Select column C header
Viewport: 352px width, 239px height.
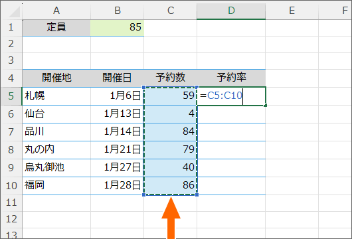(171, 11)
